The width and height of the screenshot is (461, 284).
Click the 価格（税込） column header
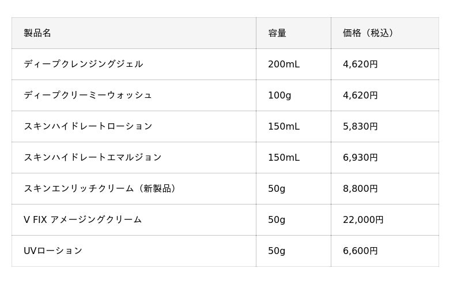pyautogui.click(x=368, y=33)
